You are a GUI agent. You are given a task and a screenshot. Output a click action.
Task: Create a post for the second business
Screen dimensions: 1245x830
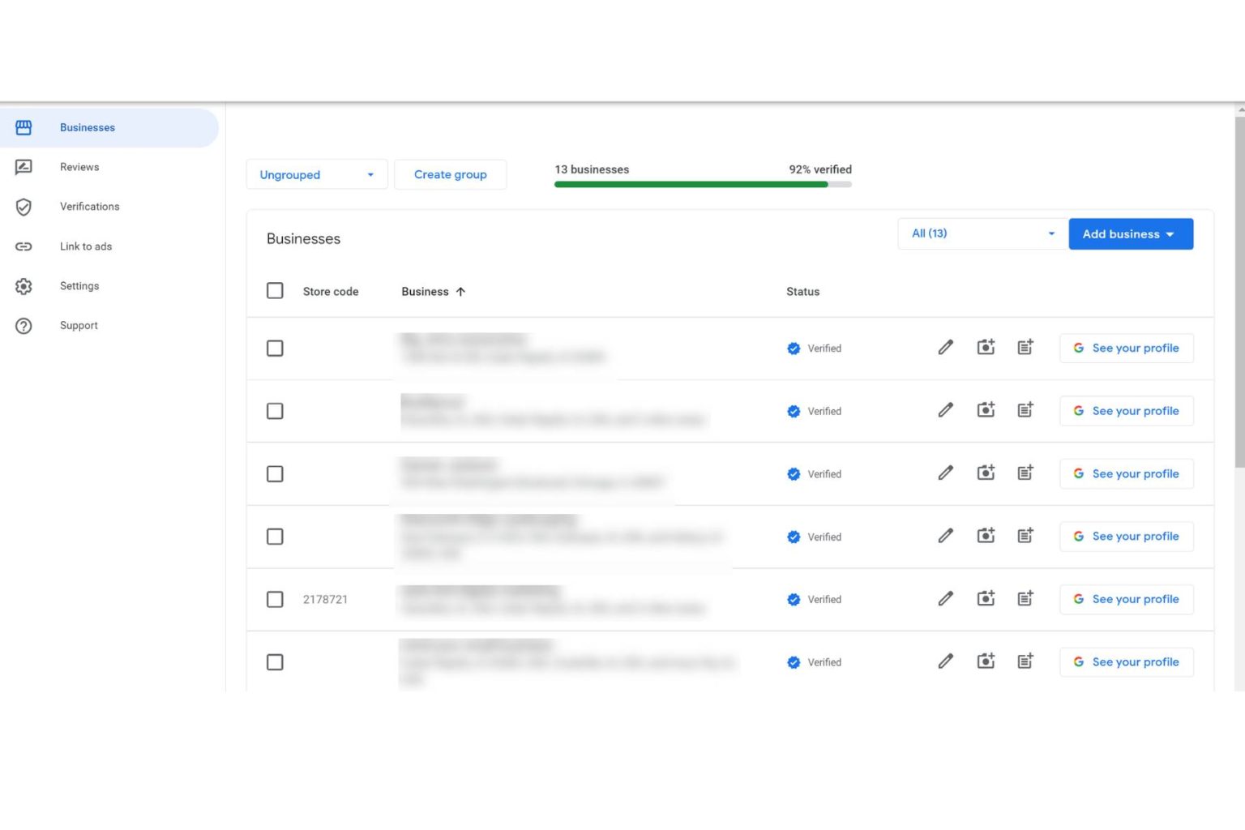pos(1025,409)
